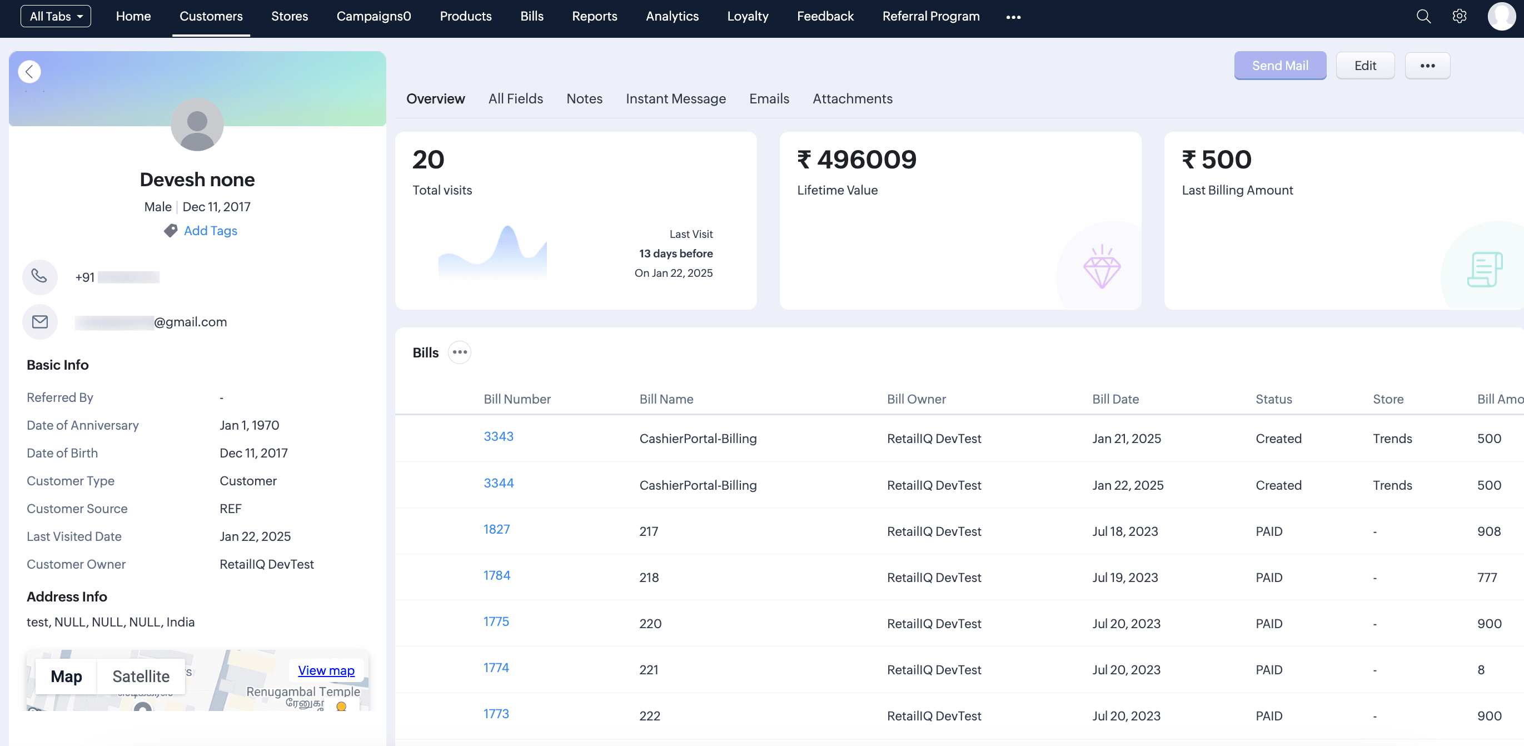Click the Edit button
This screenshot has height=746, width=1524.
pos(1365,66)
